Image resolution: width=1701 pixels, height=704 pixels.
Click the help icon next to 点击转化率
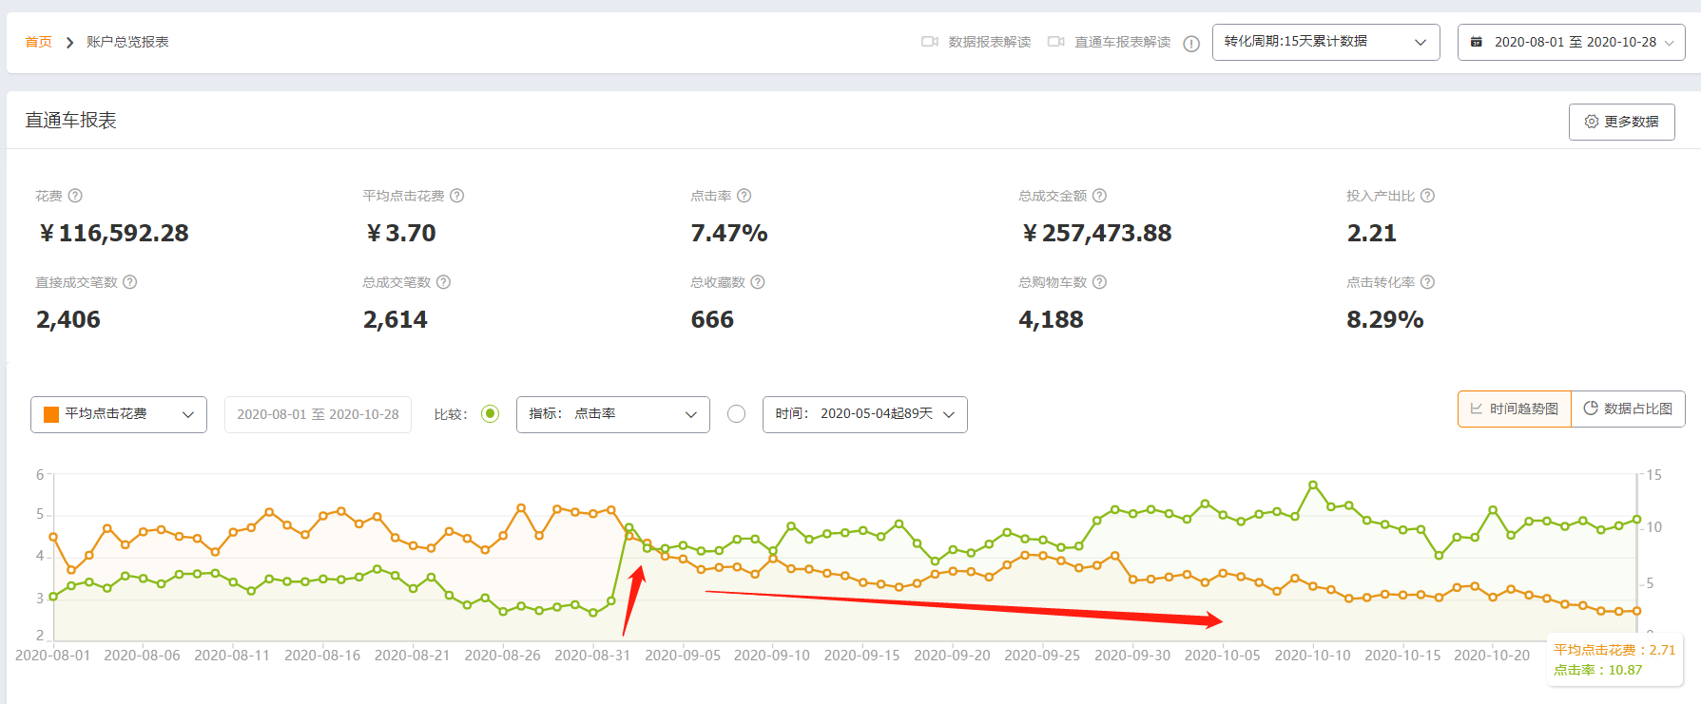point(1427,282)
